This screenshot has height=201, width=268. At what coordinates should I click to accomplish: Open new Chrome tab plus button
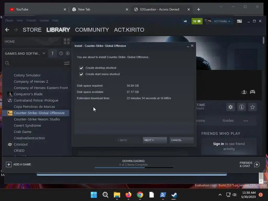click(198, 9)
